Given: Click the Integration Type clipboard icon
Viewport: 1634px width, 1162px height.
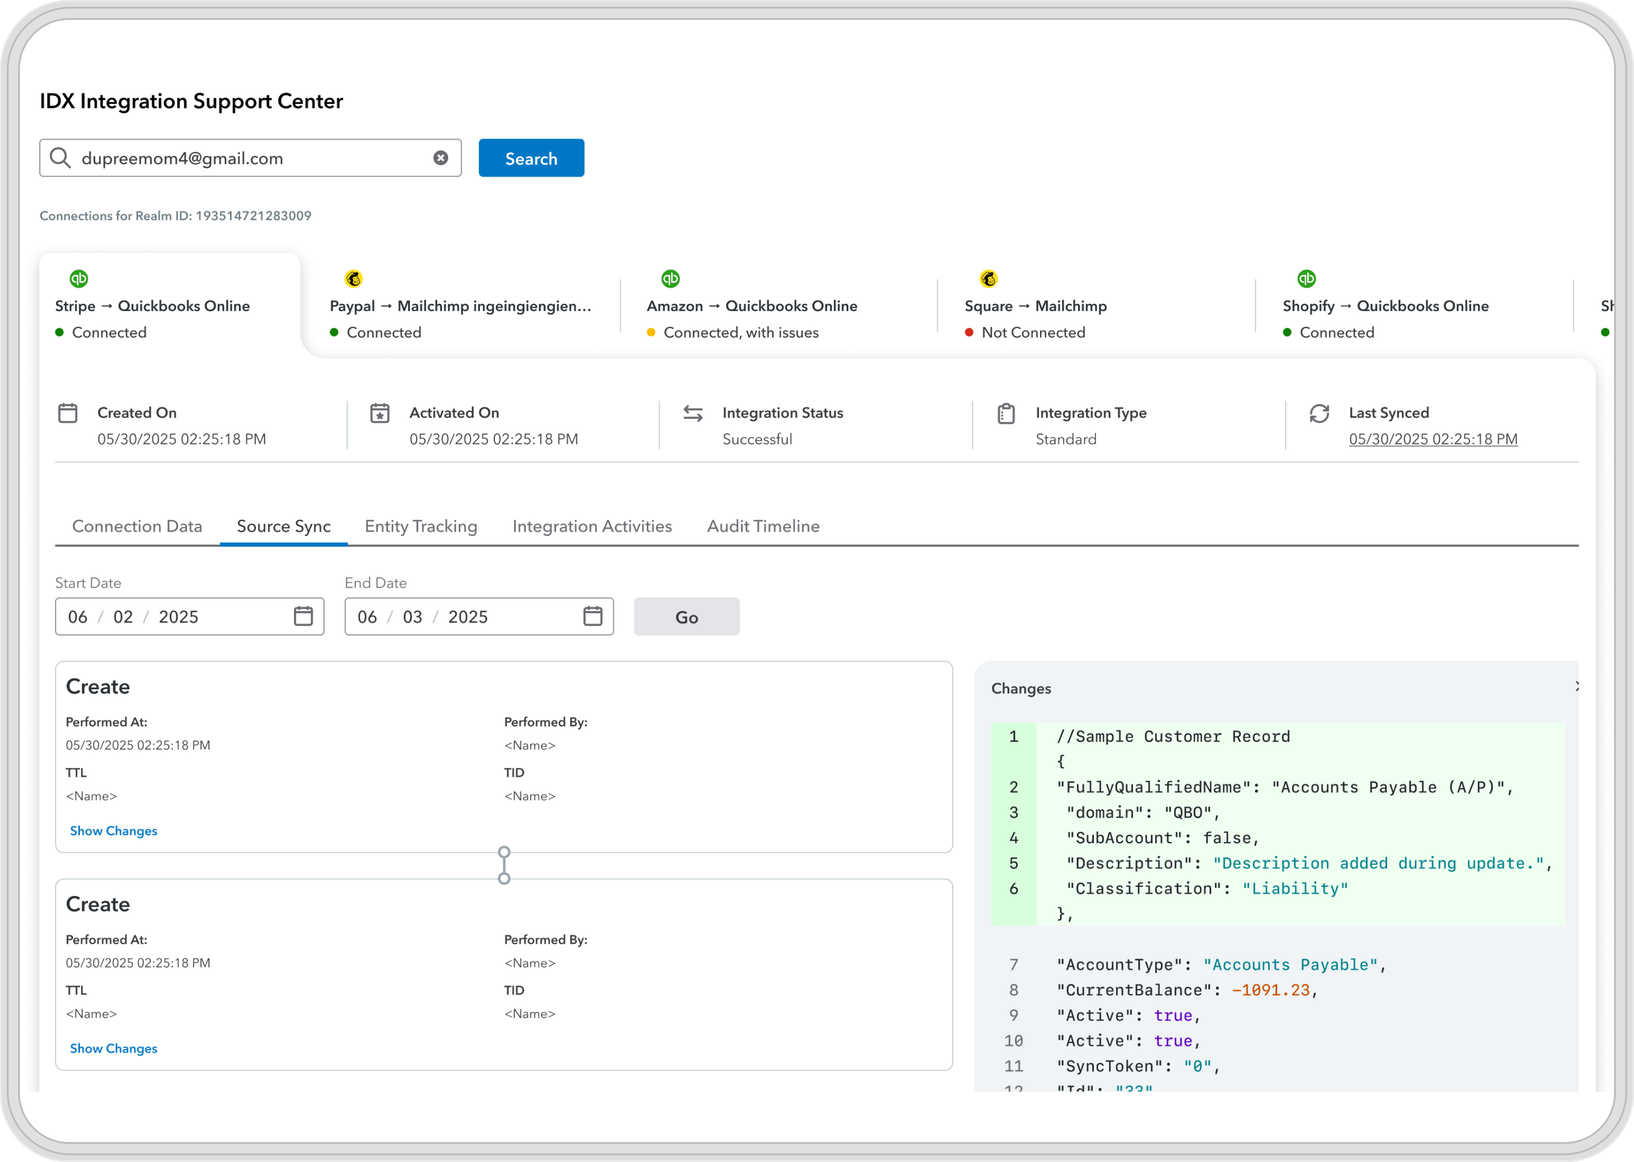Looking at the screenshot, I should pos(1006,413).
